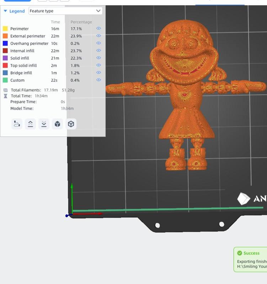This screenshot has width=267, height=284.
Task: Toggle Solid infill visibility eye
Action: 98,58
